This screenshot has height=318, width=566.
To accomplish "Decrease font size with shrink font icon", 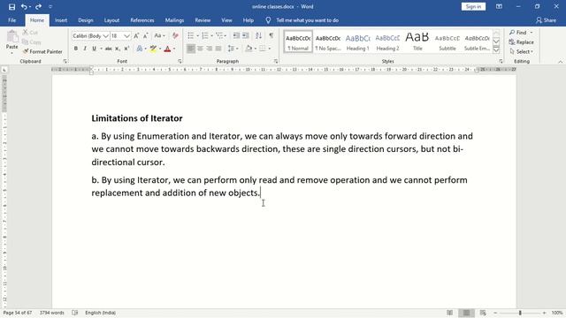I will [145, 35].
